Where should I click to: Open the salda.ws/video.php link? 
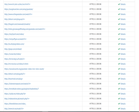15,94
